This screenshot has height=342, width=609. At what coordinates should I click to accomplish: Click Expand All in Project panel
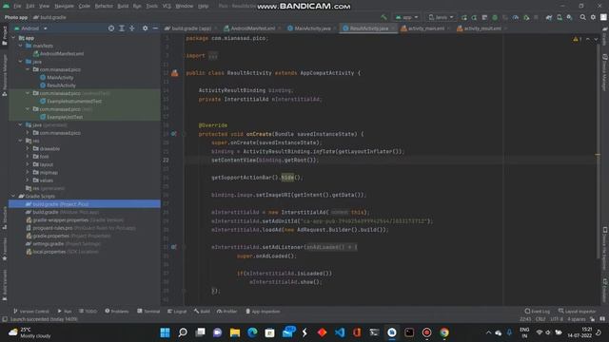coord(122,28)
